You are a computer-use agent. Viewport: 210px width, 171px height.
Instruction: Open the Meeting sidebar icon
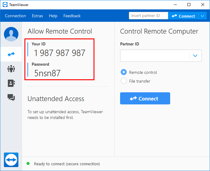tap(11, 69)
